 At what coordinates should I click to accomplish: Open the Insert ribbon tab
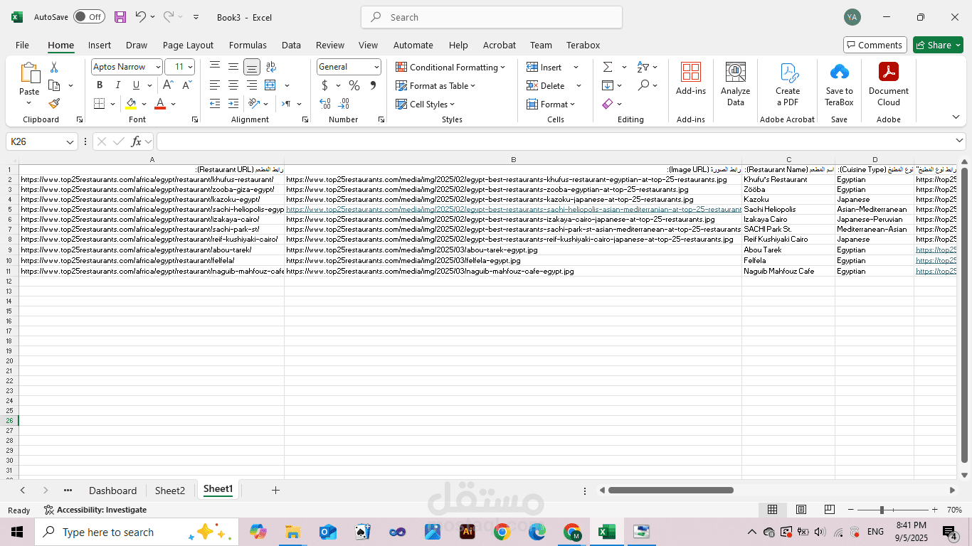[100, 45]
